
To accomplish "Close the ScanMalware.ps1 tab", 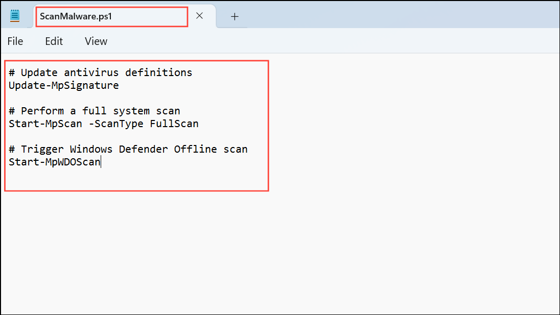I will (200, 16).
